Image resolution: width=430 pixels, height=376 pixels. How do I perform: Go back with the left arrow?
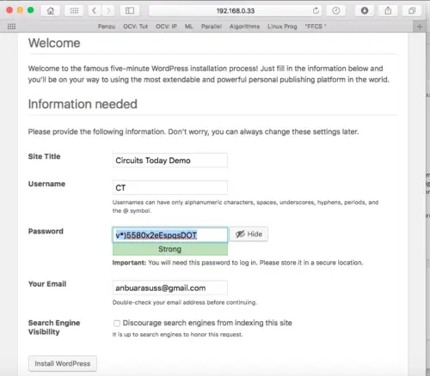pos(94,10)
